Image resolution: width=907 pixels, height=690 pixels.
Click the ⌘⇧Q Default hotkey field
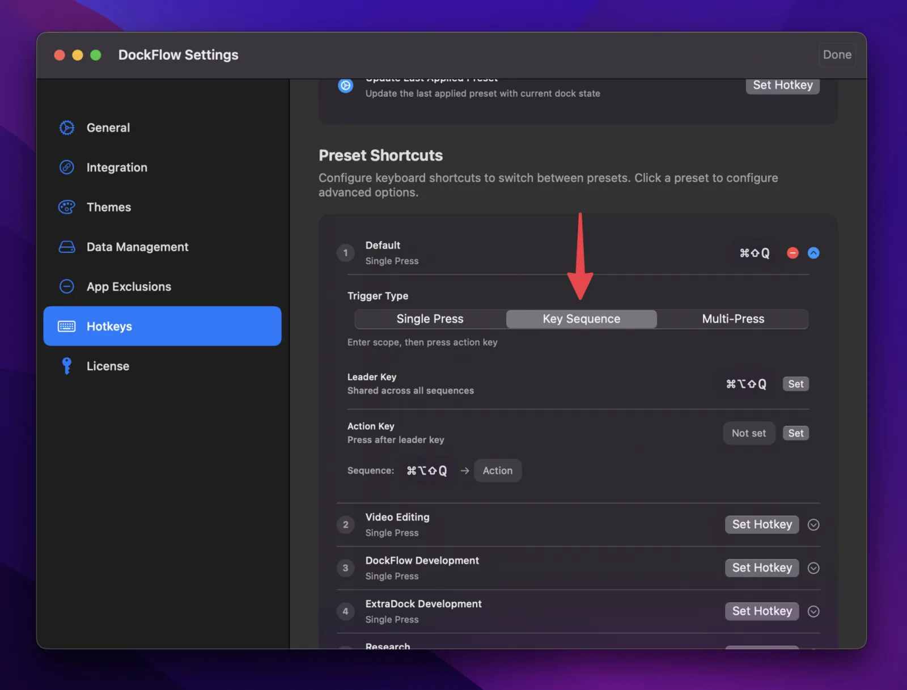tap(755, 253)
